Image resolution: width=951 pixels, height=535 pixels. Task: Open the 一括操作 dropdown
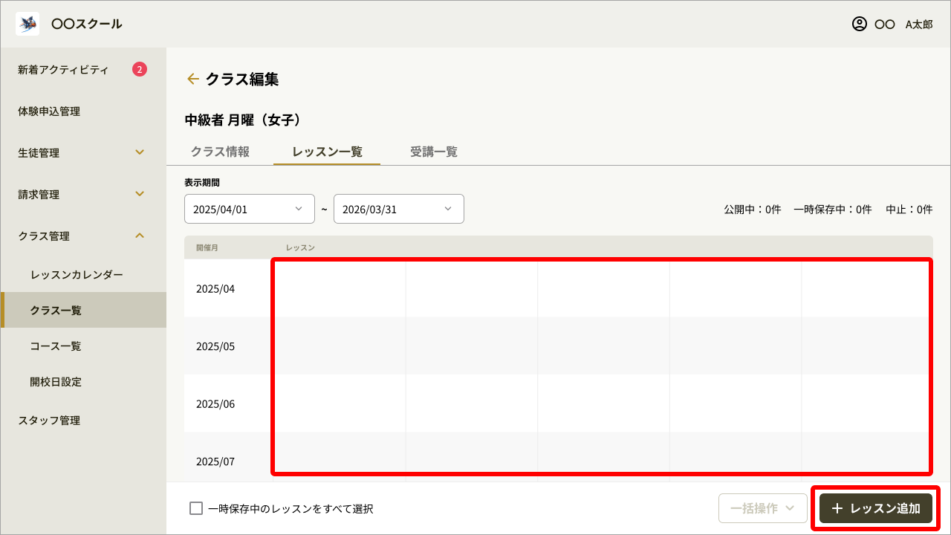tap(762, 508)
